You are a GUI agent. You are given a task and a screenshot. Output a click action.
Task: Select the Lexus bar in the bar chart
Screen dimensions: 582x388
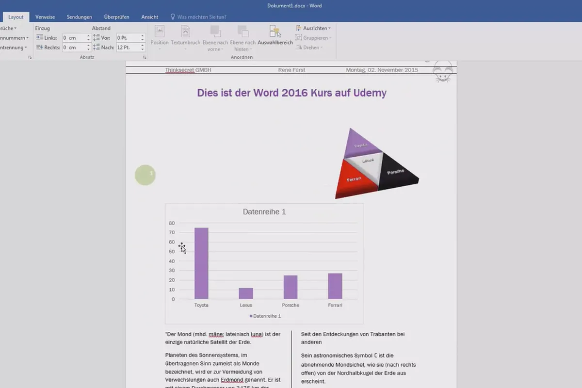[x=246, y=293]
